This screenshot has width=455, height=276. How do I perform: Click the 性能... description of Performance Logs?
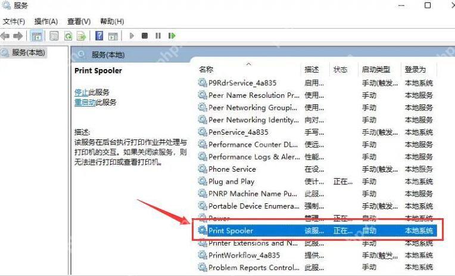pos(314,157)
